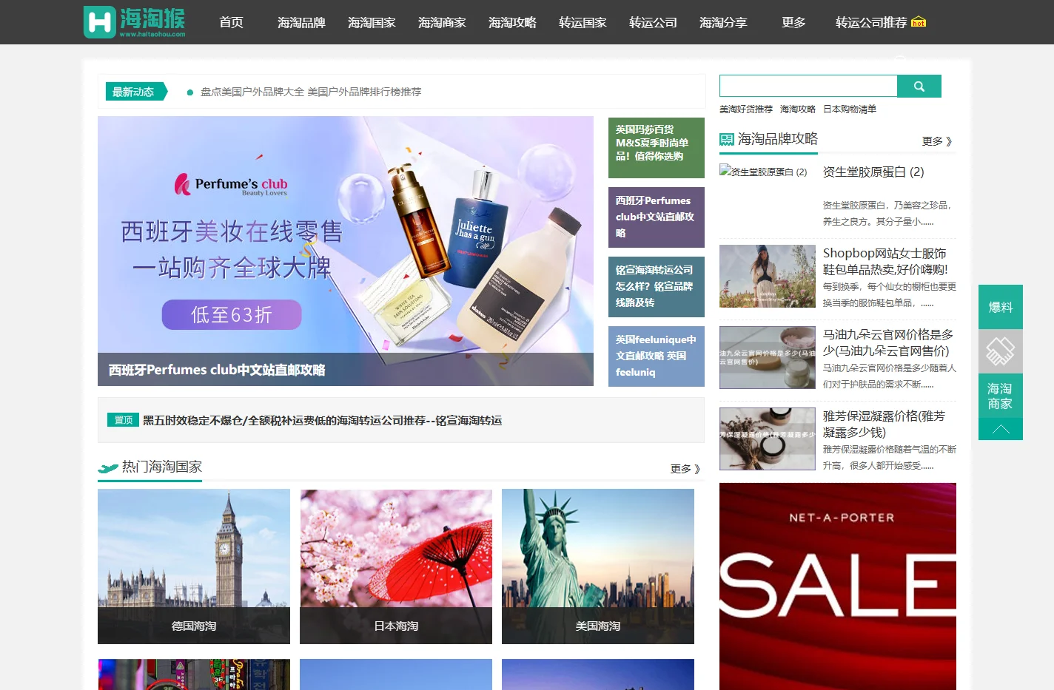Click excerpt 马油九朵云官网价格是多少随着人
Viewport: 1054px width, 690px height.
[x=890, y=376]
